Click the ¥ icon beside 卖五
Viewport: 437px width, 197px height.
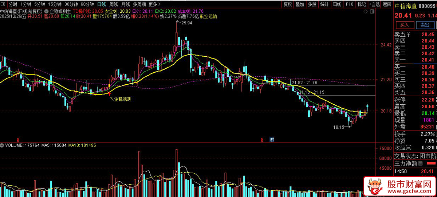coord(409,35)
